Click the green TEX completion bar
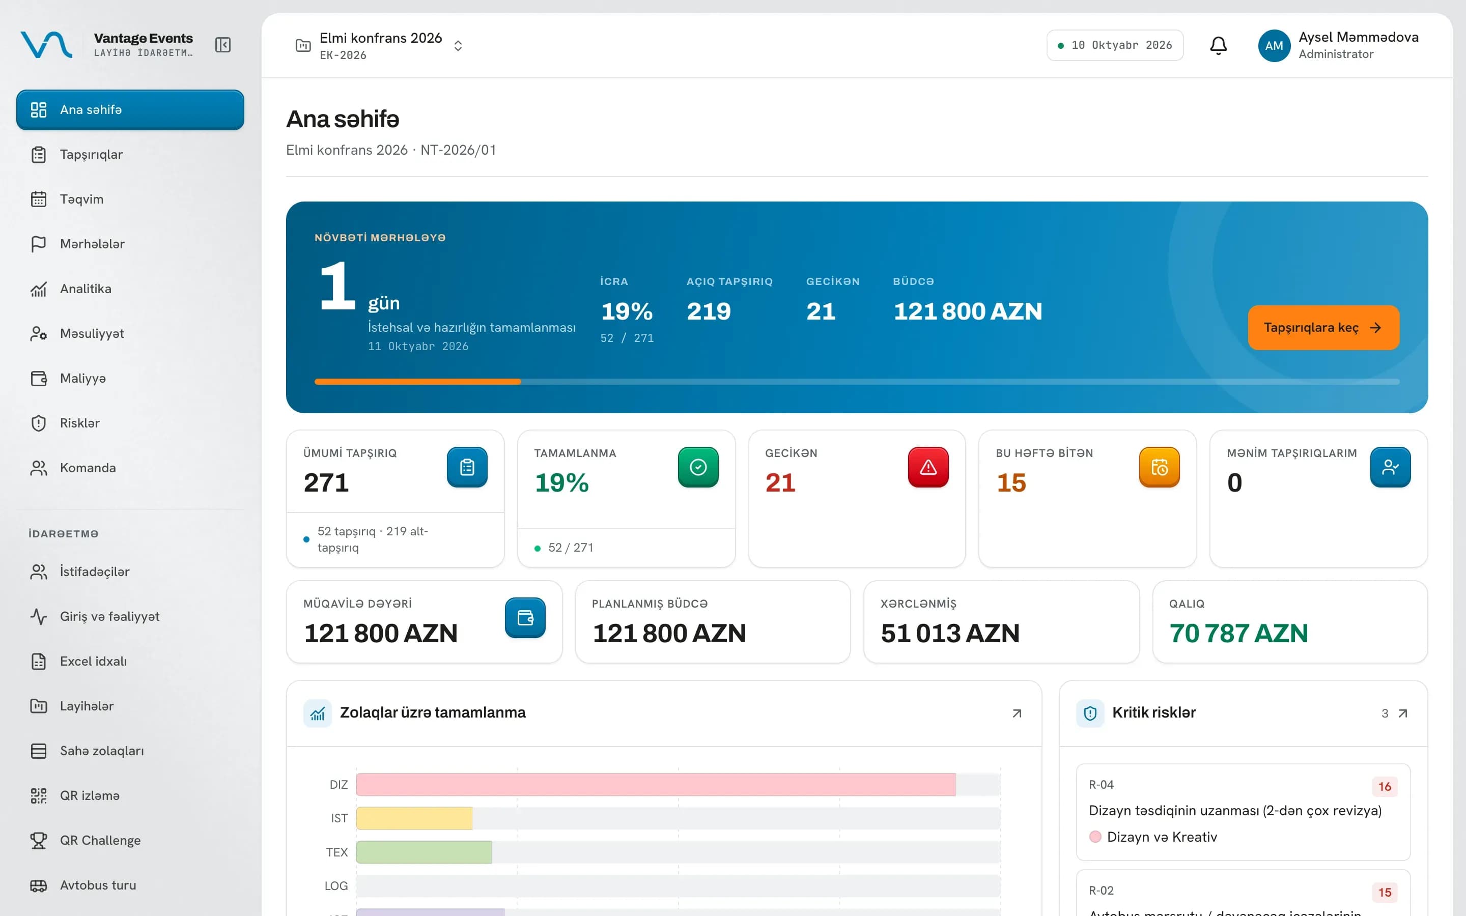The height and width of the screenshot is (916, 1466). pyautogui.click(x=424, y=852)
